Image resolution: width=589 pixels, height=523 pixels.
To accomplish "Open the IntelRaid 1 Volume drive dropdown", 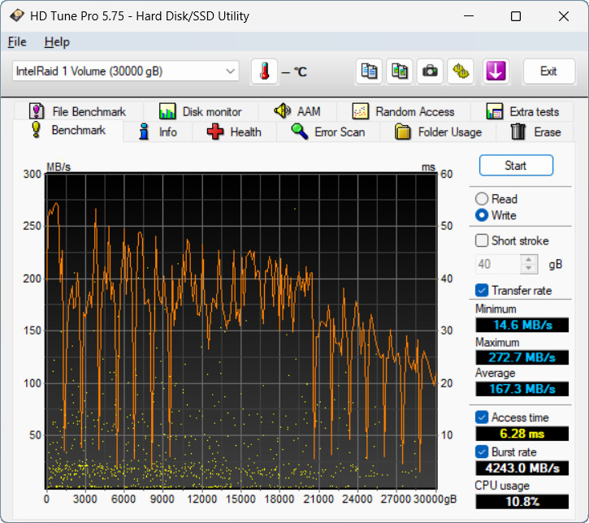I will click(126, 71).
